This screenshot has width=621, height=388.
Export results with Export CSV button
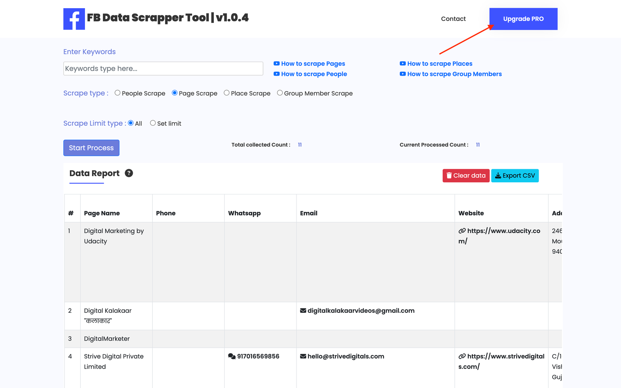tap(515, 175)
